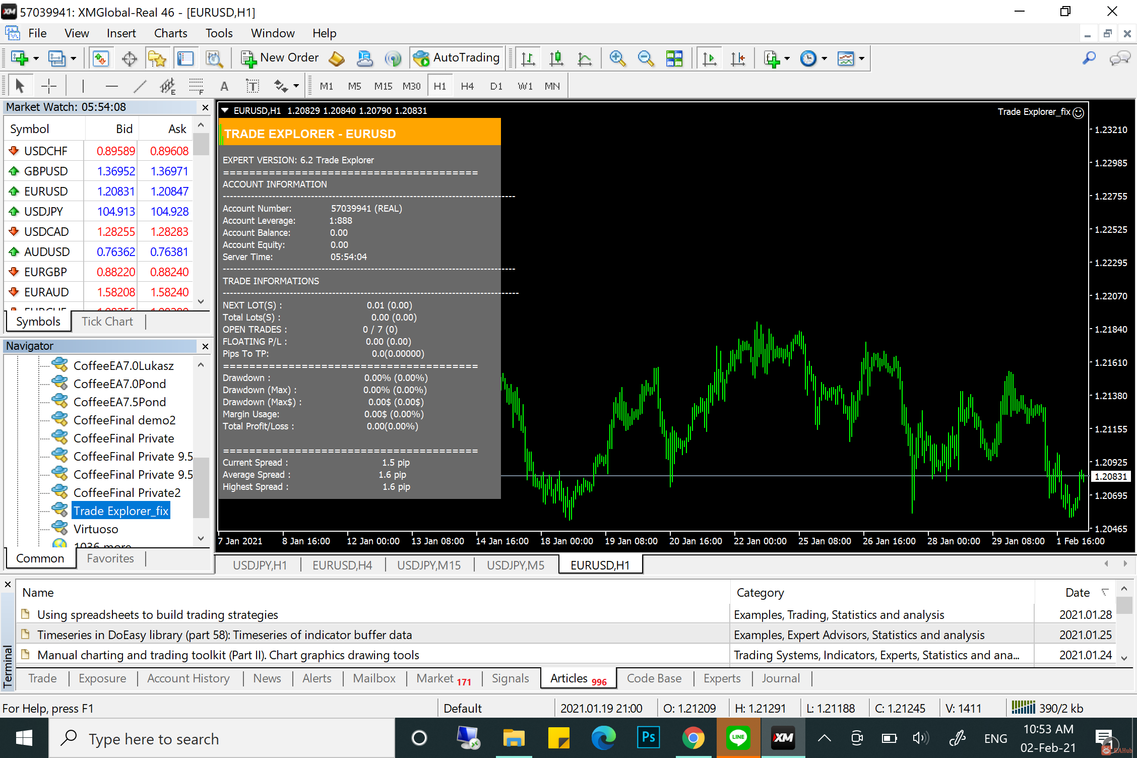Viewport: 1137px width, 758px height.
Task: Select the Equidistant Channel tool
Action: 168,86
